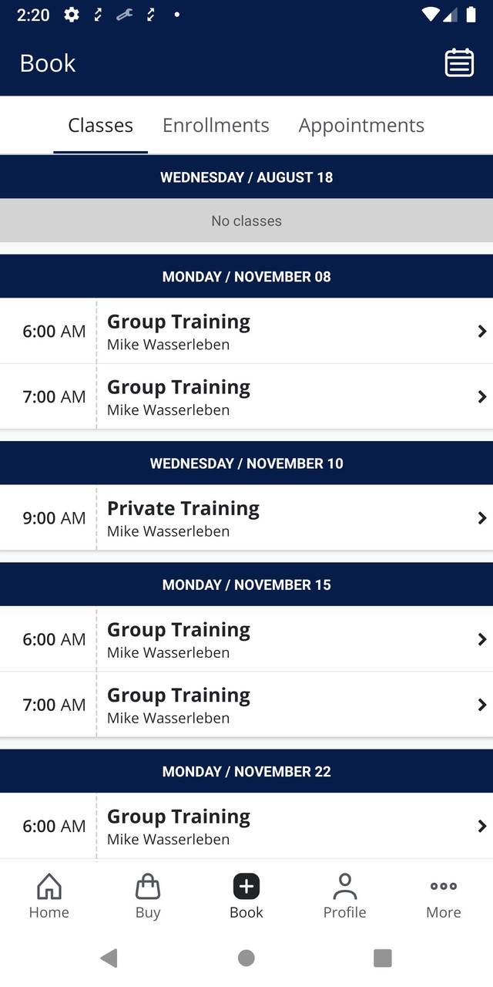Open chevron for November 15 6:00 AM class
The height and width of the screenshot is (987, 493).
(482, 639)
